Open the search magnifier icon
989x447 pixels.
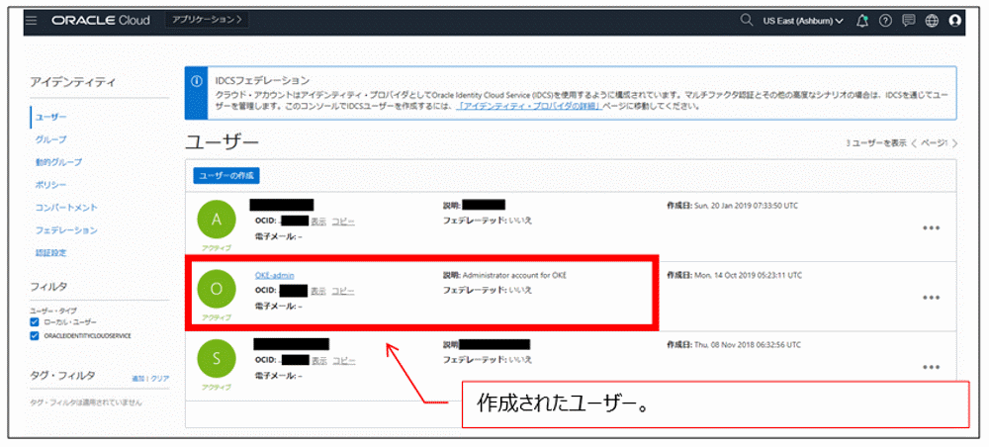click(746, 20)
